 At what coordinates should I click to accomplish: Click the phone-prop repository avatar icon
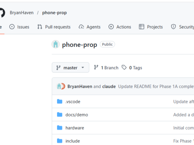coord(56,44)
